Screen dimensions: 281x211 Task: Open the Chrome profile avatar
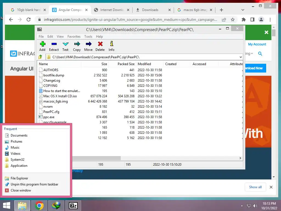(261, 20)
